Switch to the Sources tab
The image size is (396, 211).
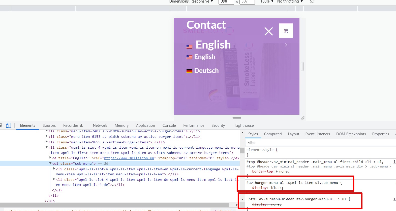[x=49, y=125]
